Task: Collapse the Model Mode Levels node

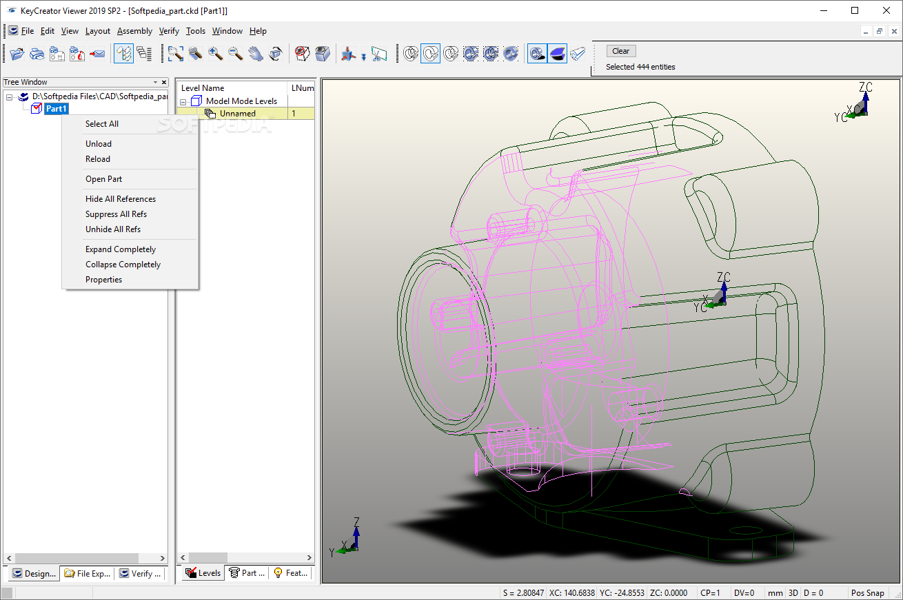Action: tap(183, 101)
